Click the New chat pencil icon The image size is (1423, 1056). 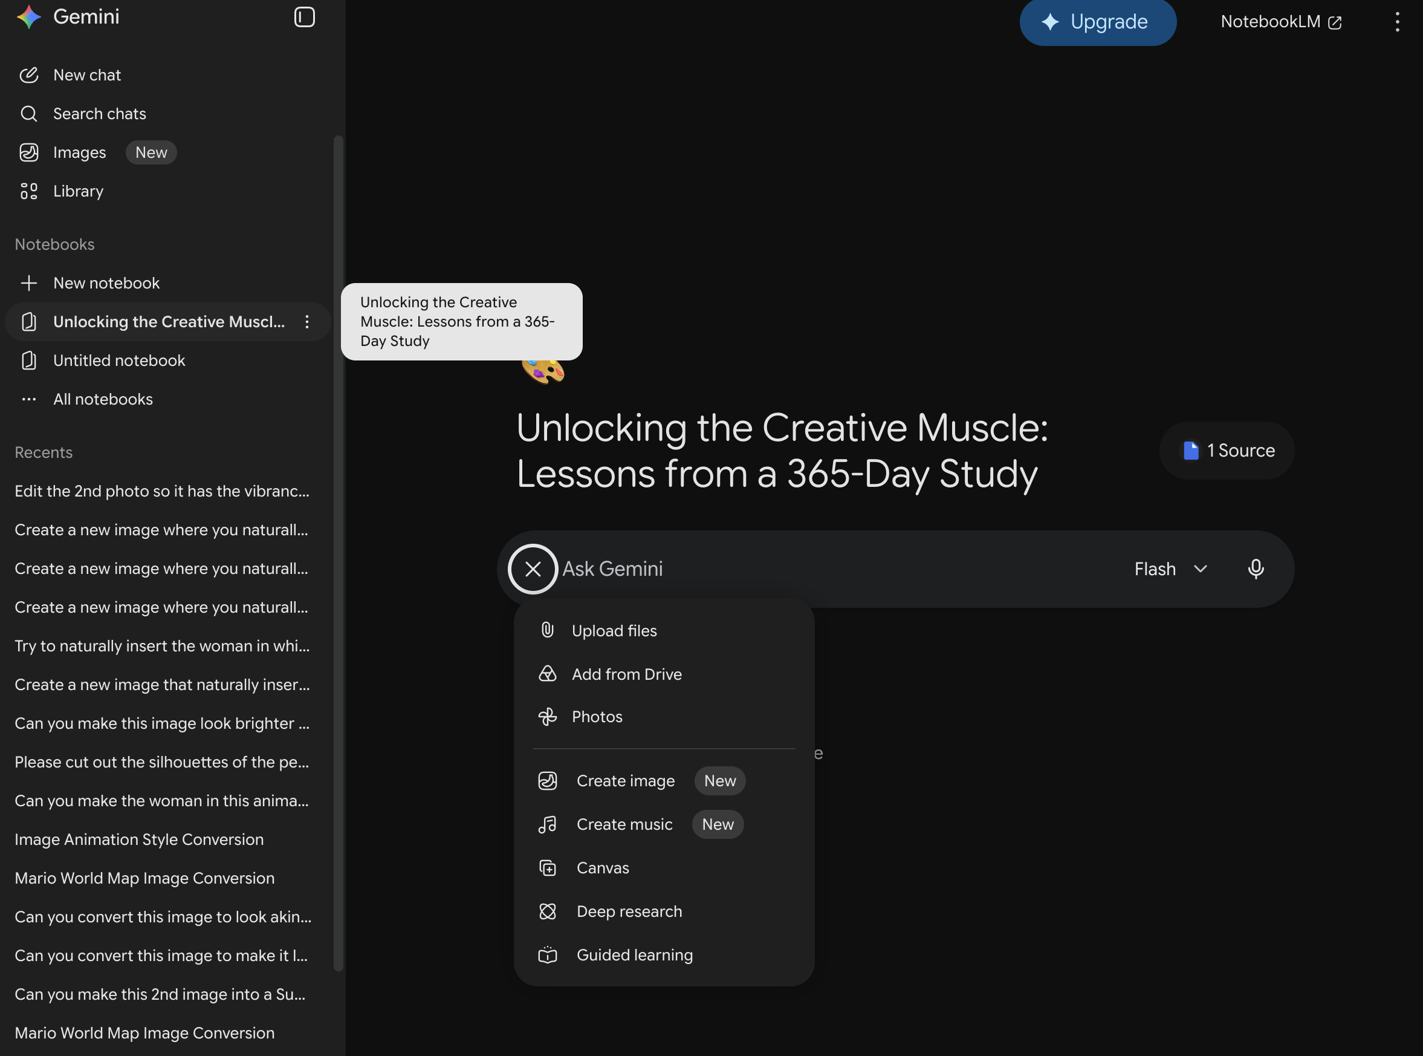tap(29, 75)
